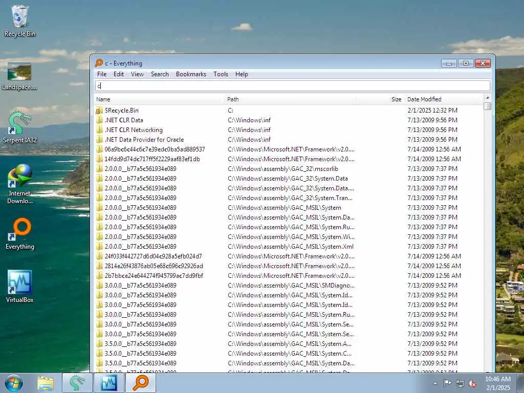Click date 2/1/2025 12:32 PM
The height and width of the screenshot is (393, 524).
pos(432,111)
